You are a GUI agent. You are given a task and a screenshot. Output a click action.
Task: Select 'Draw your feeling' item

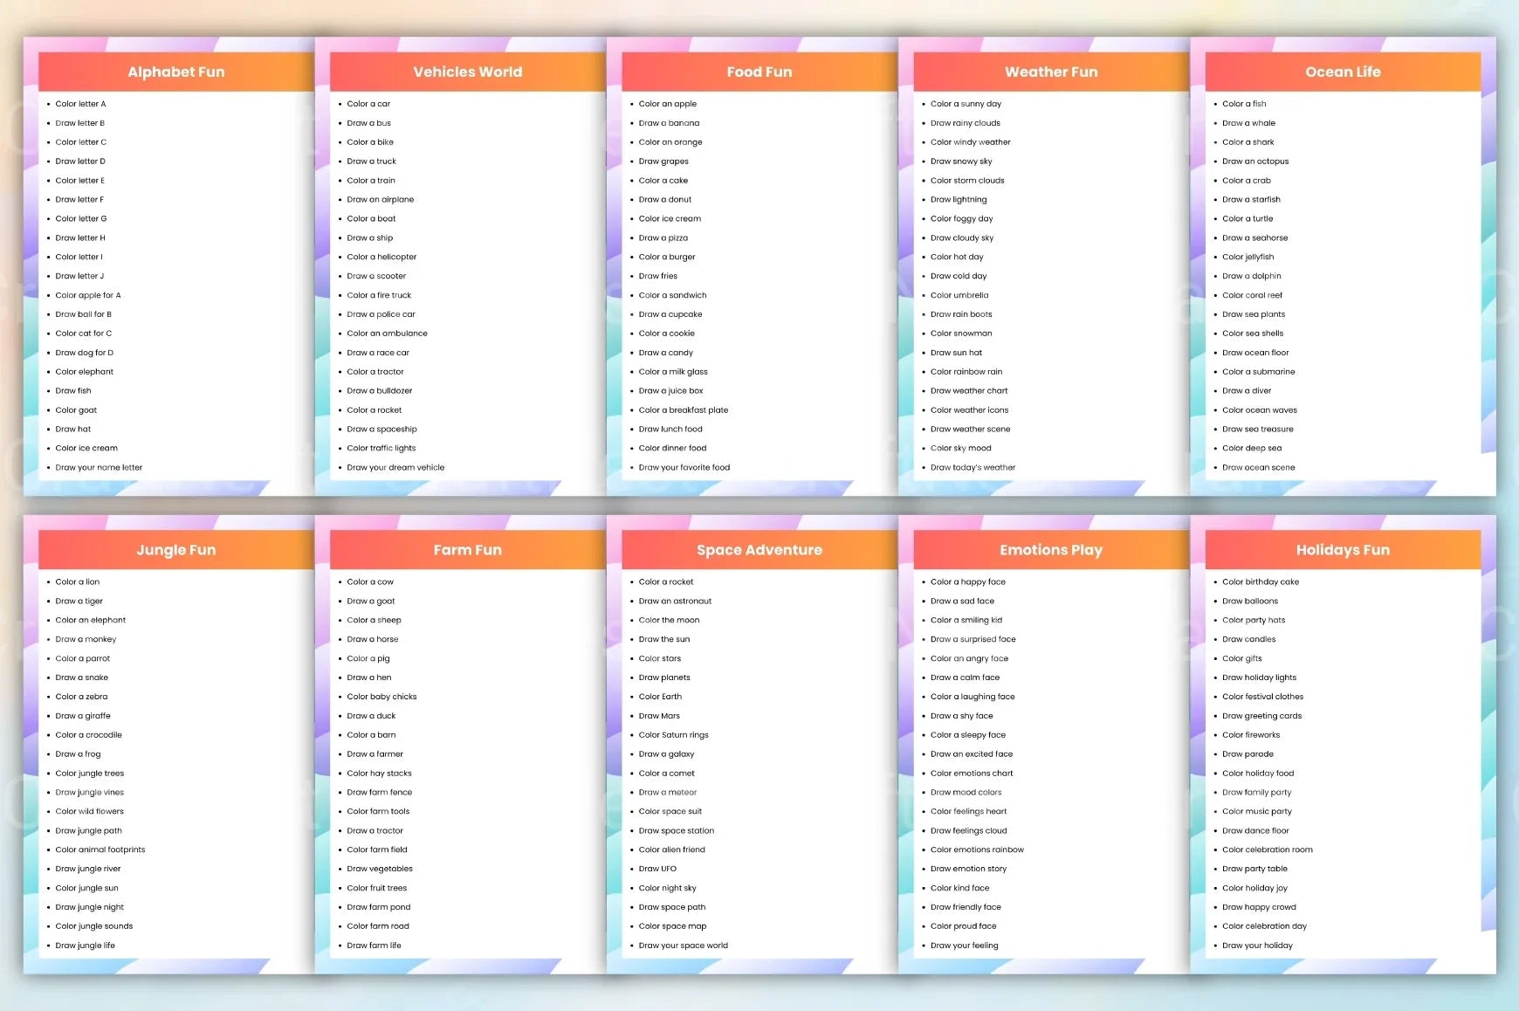tap(965, 946)
